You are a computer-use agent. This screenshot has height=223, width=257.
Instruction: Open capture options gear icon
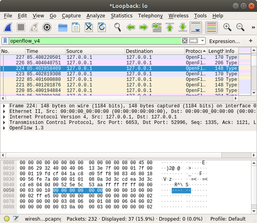[x=47, y=27]
